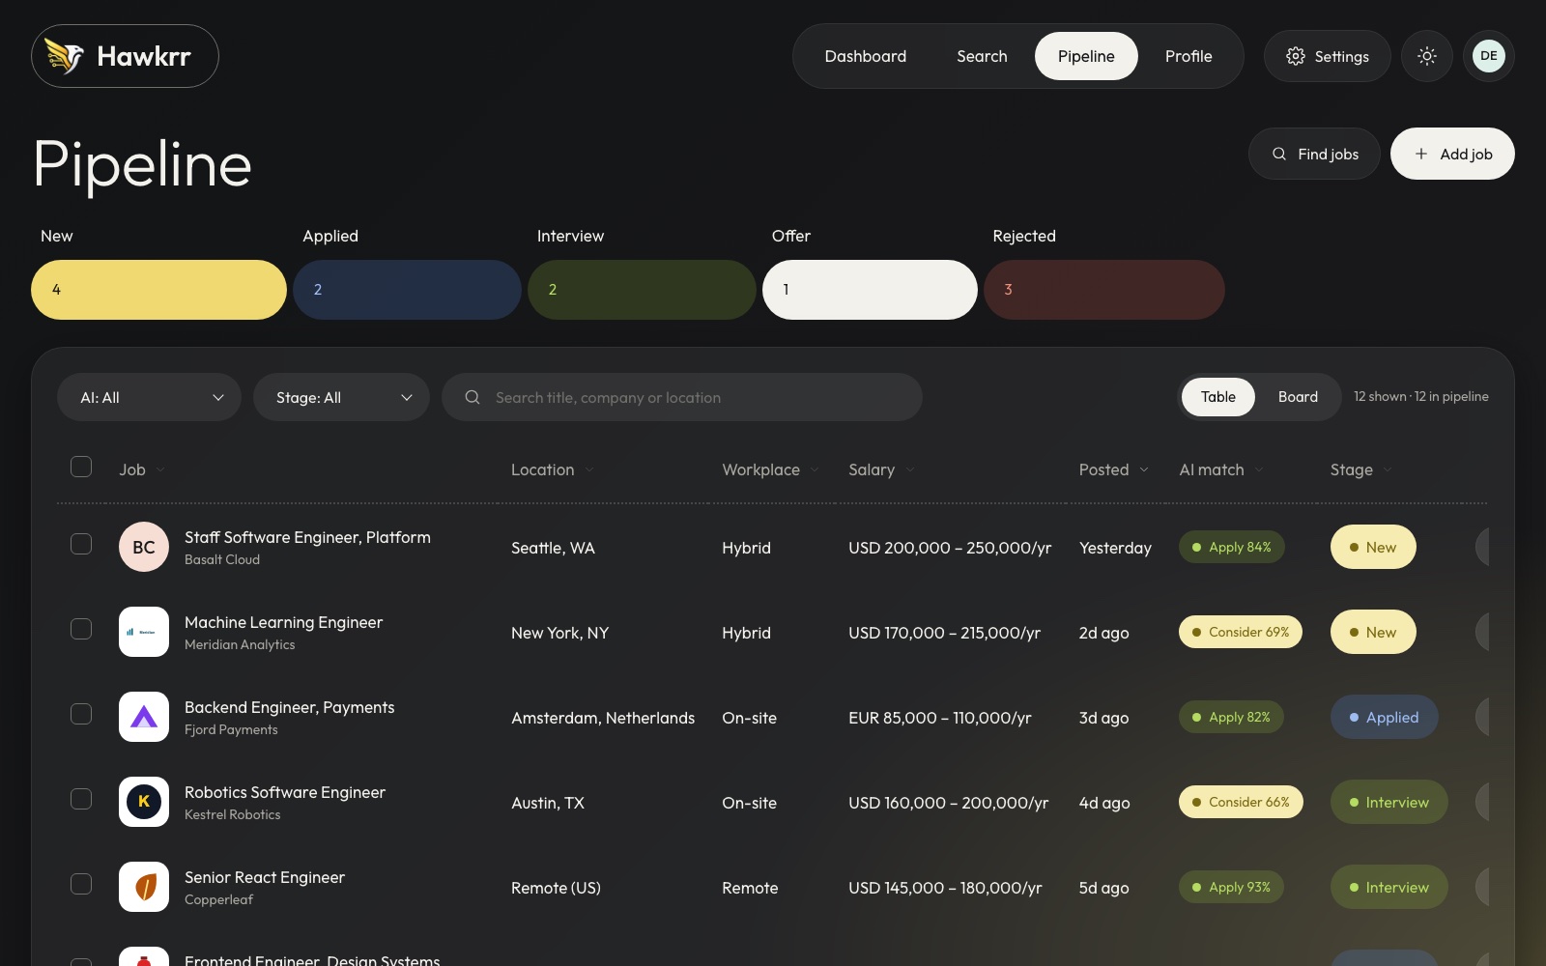The width and height of the screenshot is (1546, 966).
Task: Click the blue Applied stage bar
Action: click(407, 290)
